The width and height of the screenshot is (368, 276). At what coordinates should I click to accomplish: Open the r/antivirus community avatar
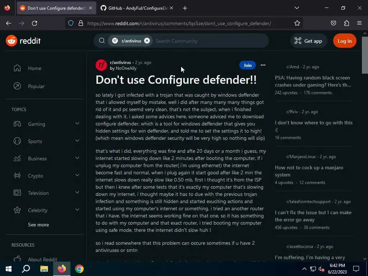click(x=101, y=65)
